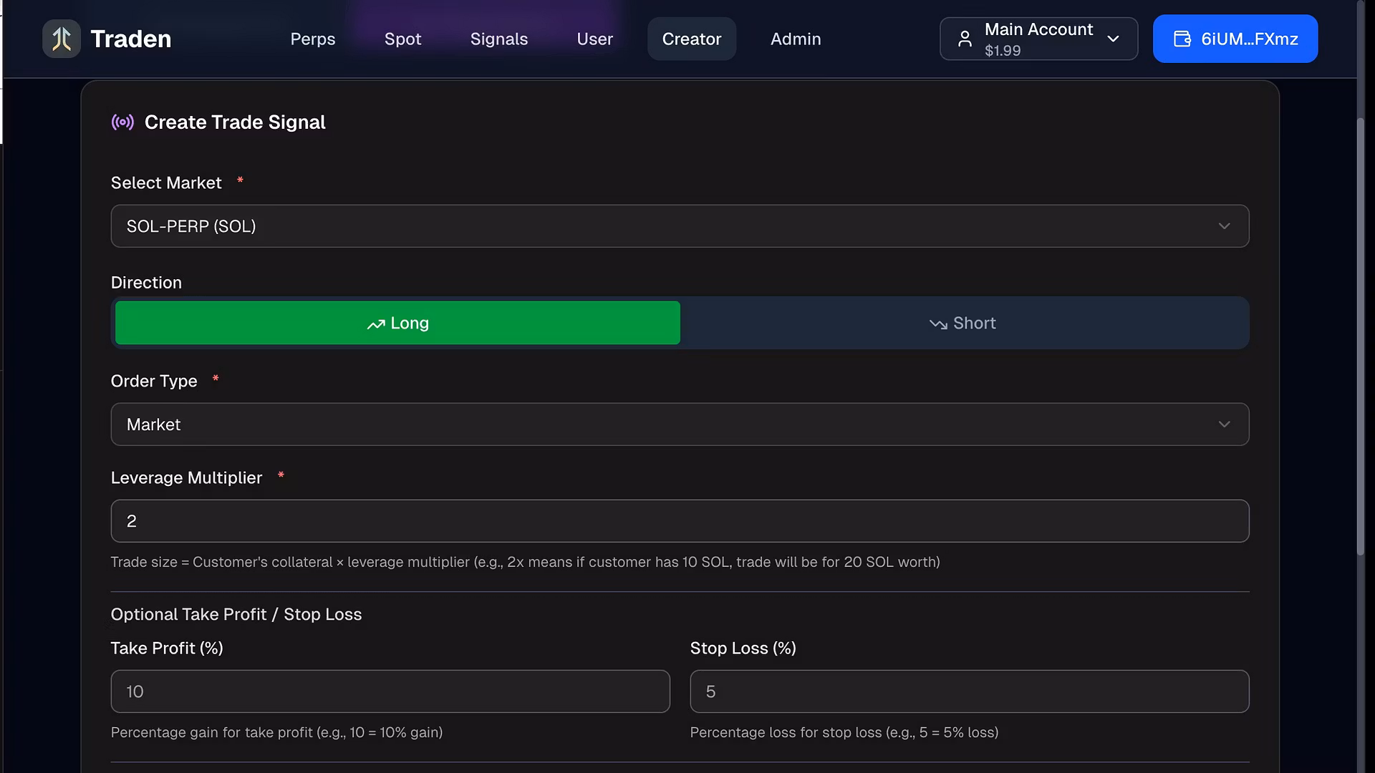Click the user profile icon in Main Account

[x=965, y=39]
